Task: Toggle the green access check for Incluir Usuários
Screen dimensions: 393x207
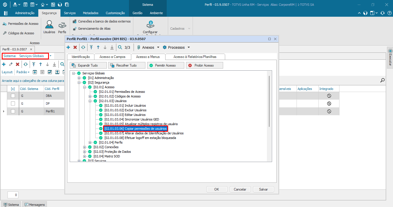Action: pos(101,106)
